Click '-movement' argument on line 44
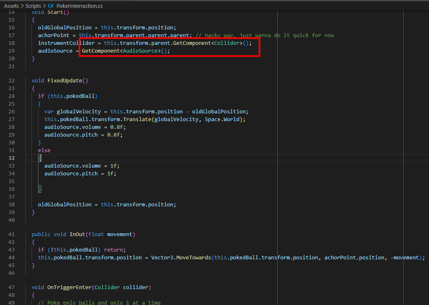 tap(404, 258)
